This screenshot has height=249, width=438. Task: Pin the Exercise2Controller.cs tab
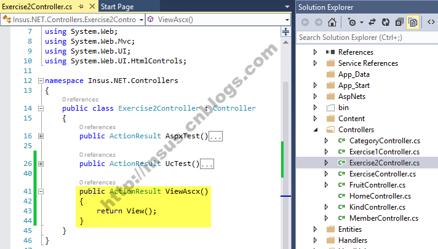pyautogui.click(x=81, y=6)
